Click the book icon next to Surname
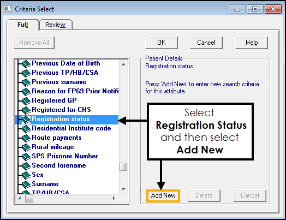The height and width of the screenshot is (220, 286). (x=26, y=185)
